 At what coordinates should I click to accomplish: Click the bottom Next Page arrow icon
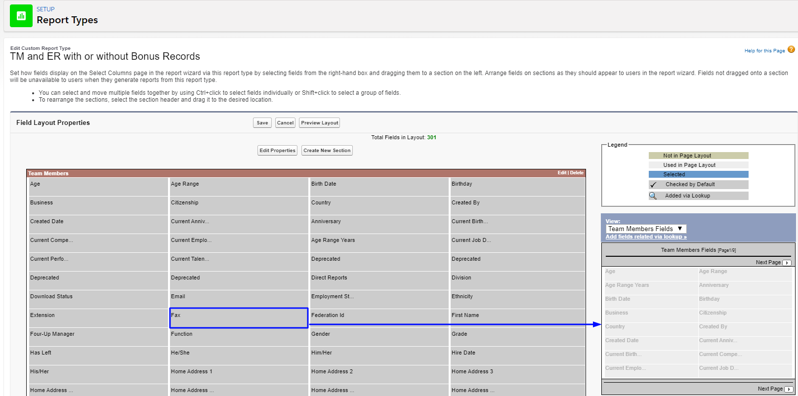[x=789, y=389]
